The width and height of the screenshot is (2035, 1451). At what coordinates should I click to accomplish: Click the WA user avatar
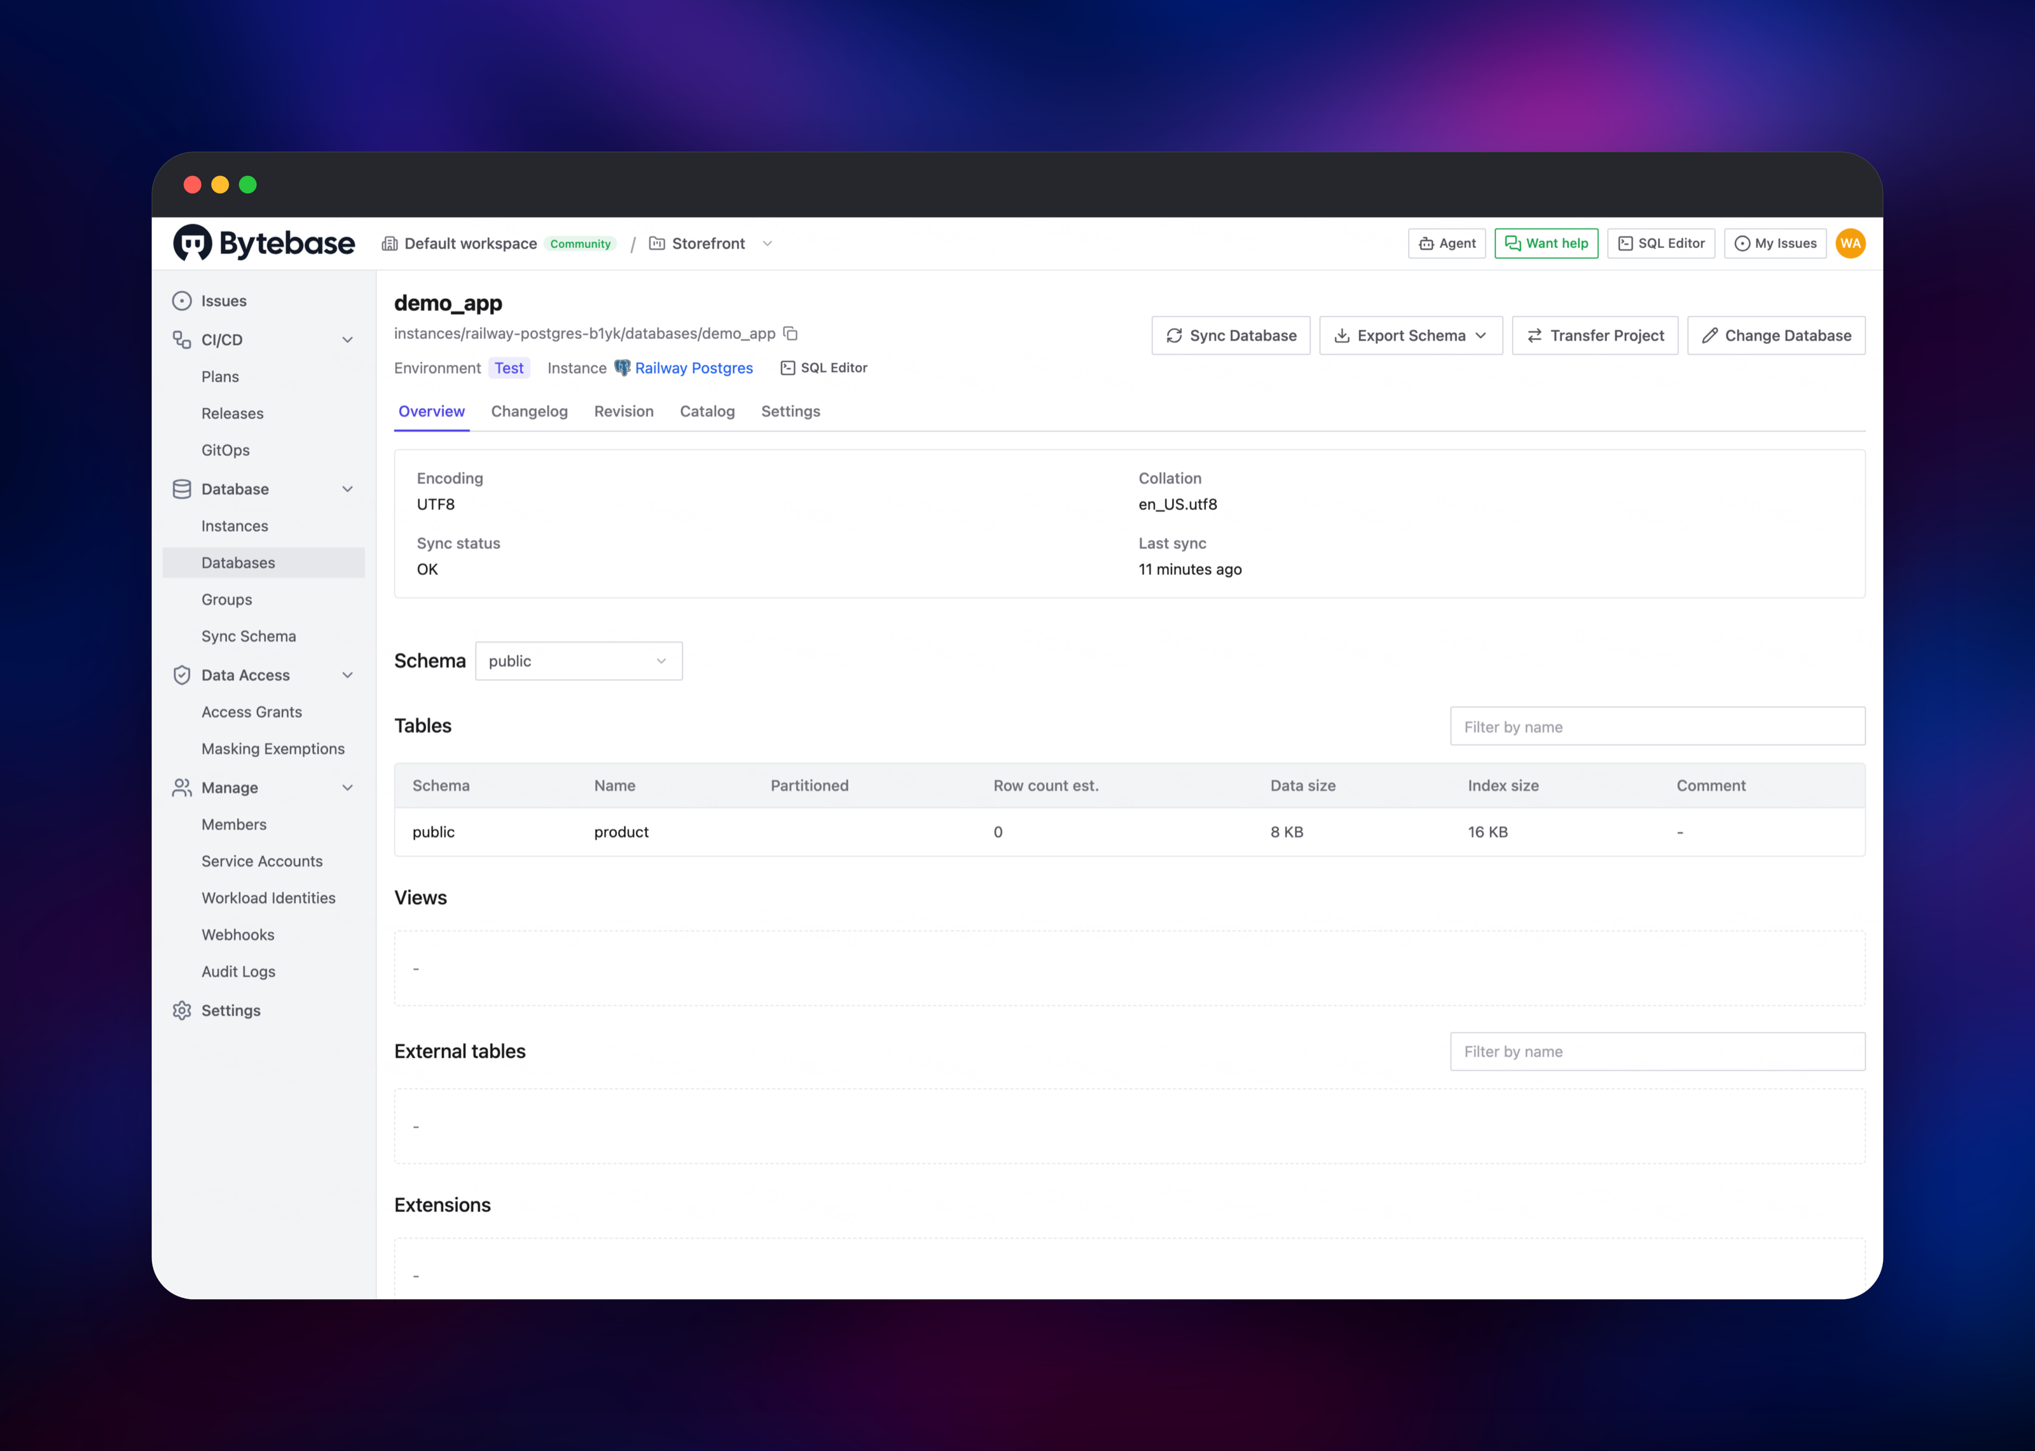pyautogui.click(x=1850, y=243)
